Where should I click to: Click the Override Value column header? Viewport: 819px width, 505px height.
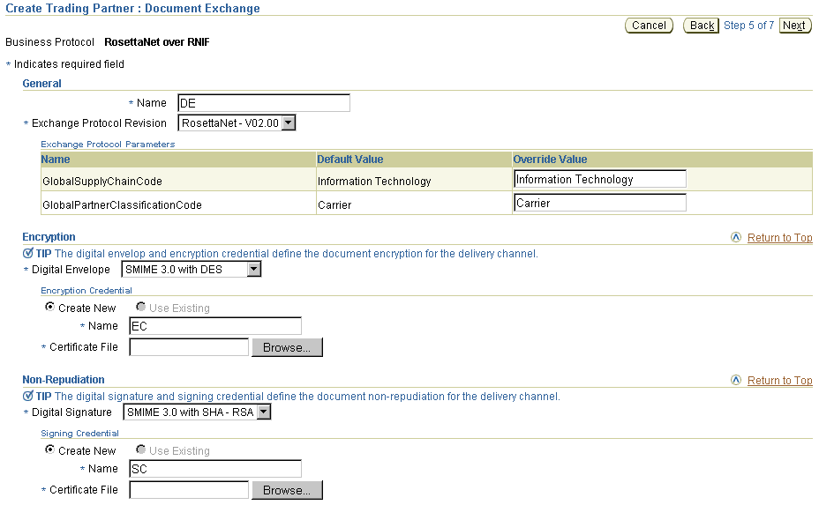pos(550,160)
